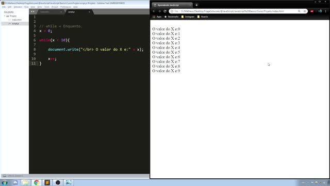This screenshot has height=186, width=330.
Task: Open the Project menu in Sublime Text
Action: (55, 7)
